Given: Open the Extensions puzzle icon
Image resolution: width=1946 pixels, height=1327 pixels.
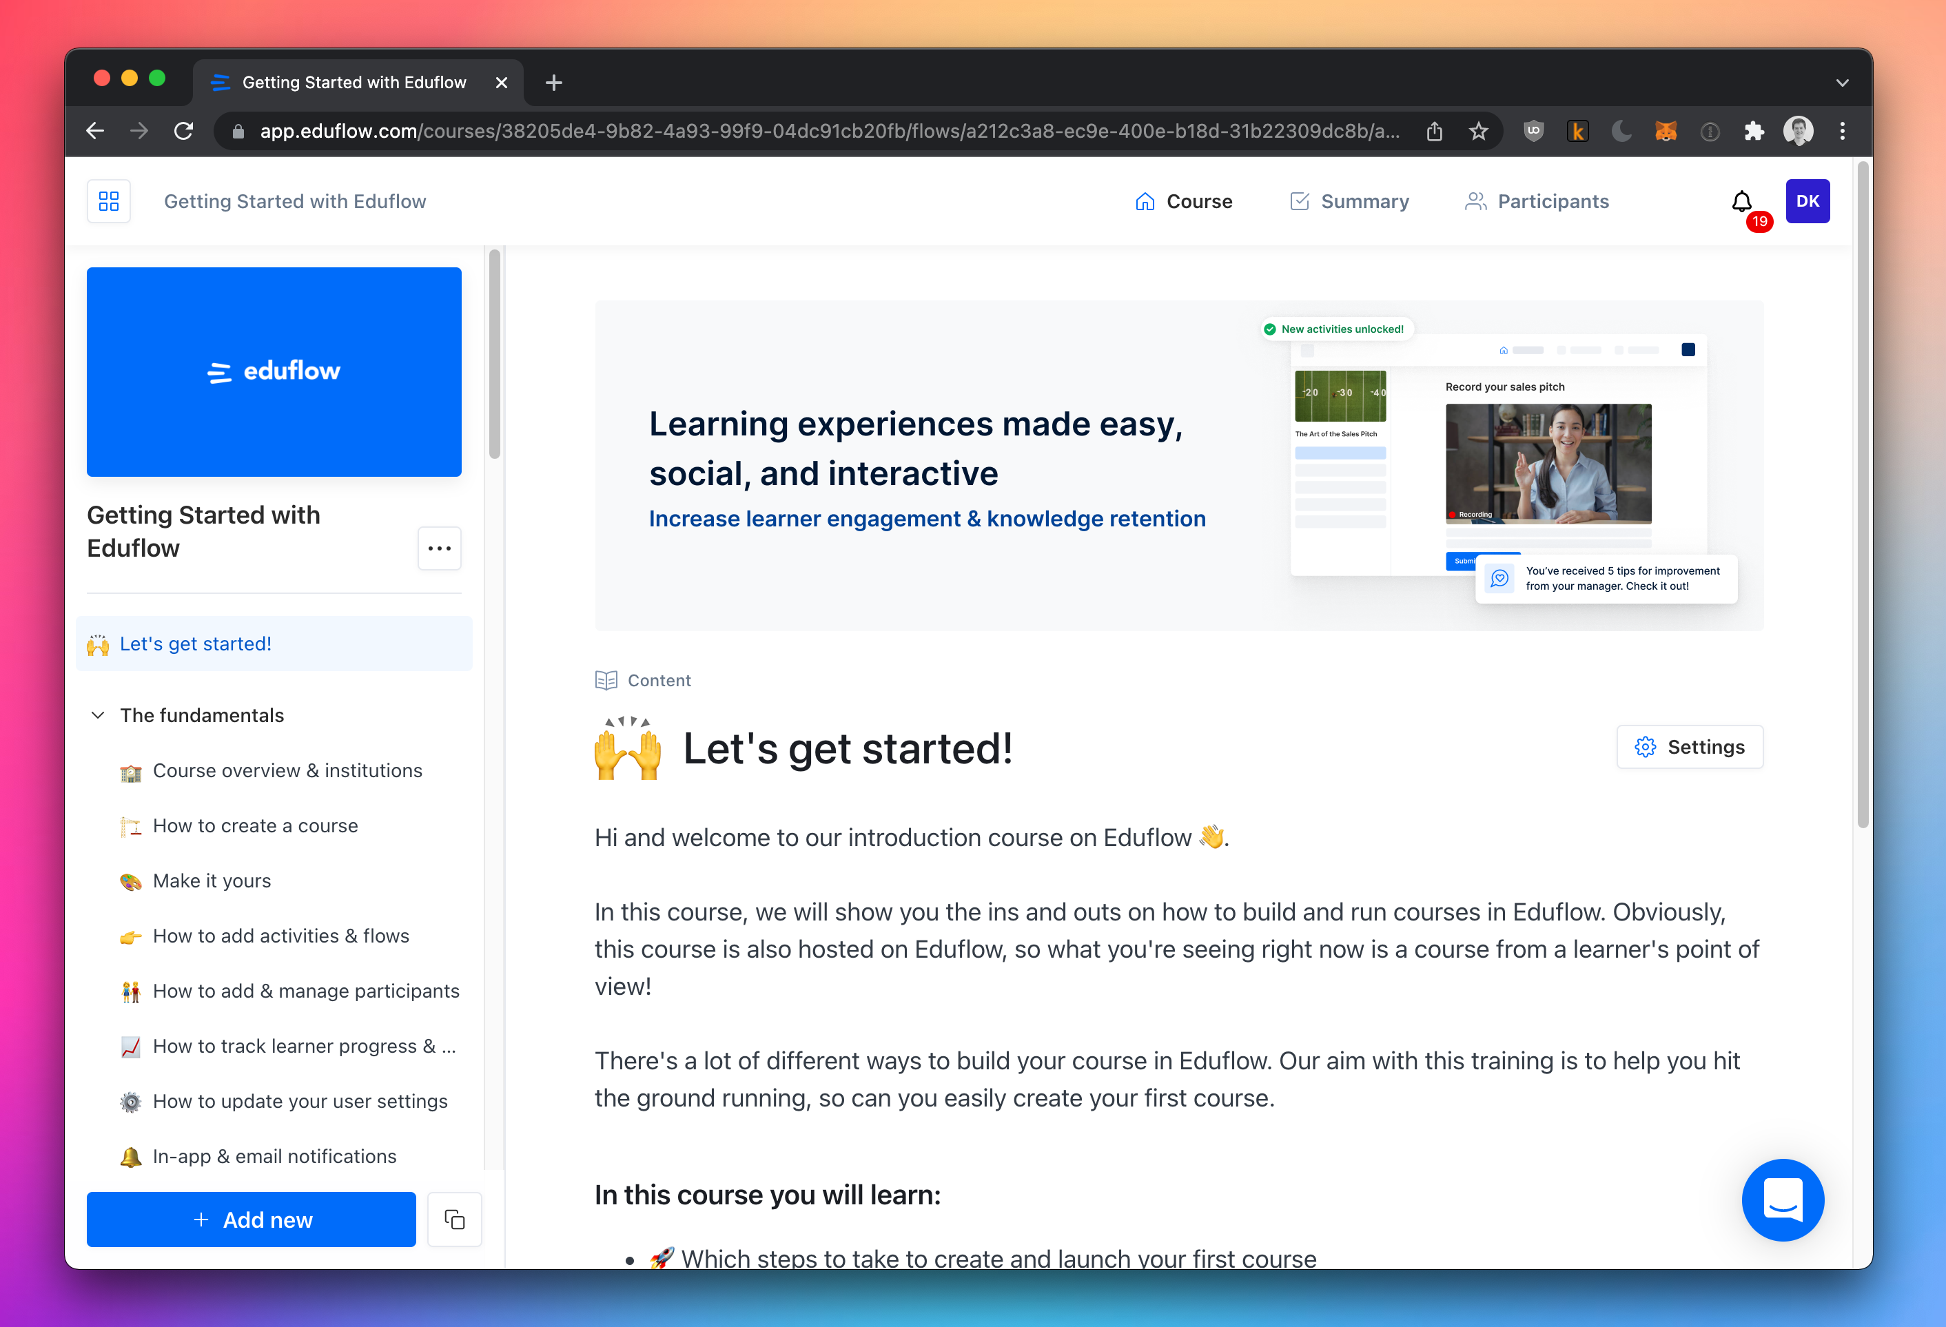Looking at the screenshot, I should (x=1754, y=132).
